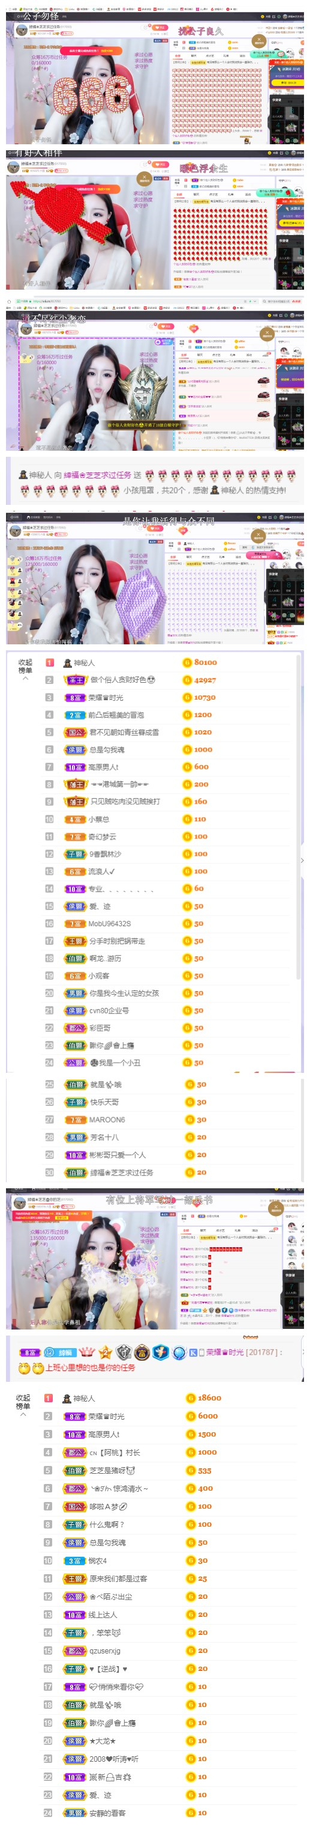
Task: Select user 安静的看客 in ranking
Action: 107,1813
